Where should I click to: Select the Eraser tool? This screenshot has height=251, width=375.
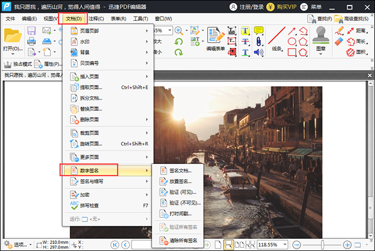[339, 41]
